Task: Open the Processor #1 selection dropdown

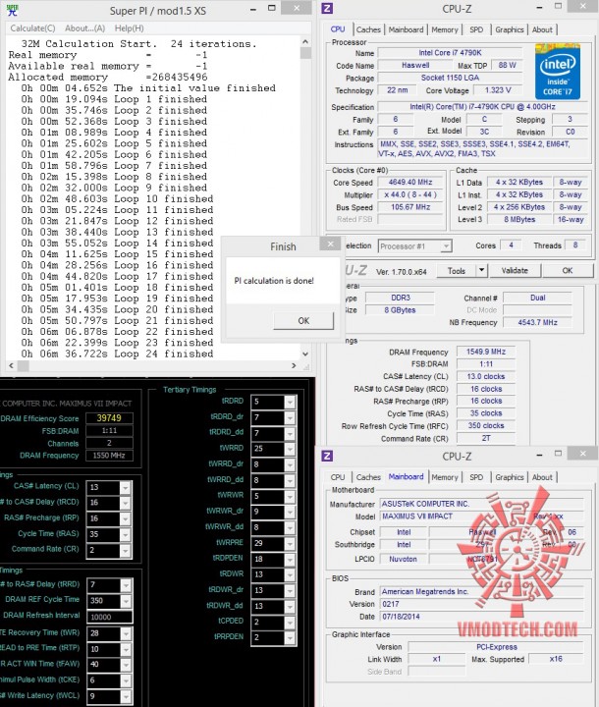Action: [x=446, y=246]
